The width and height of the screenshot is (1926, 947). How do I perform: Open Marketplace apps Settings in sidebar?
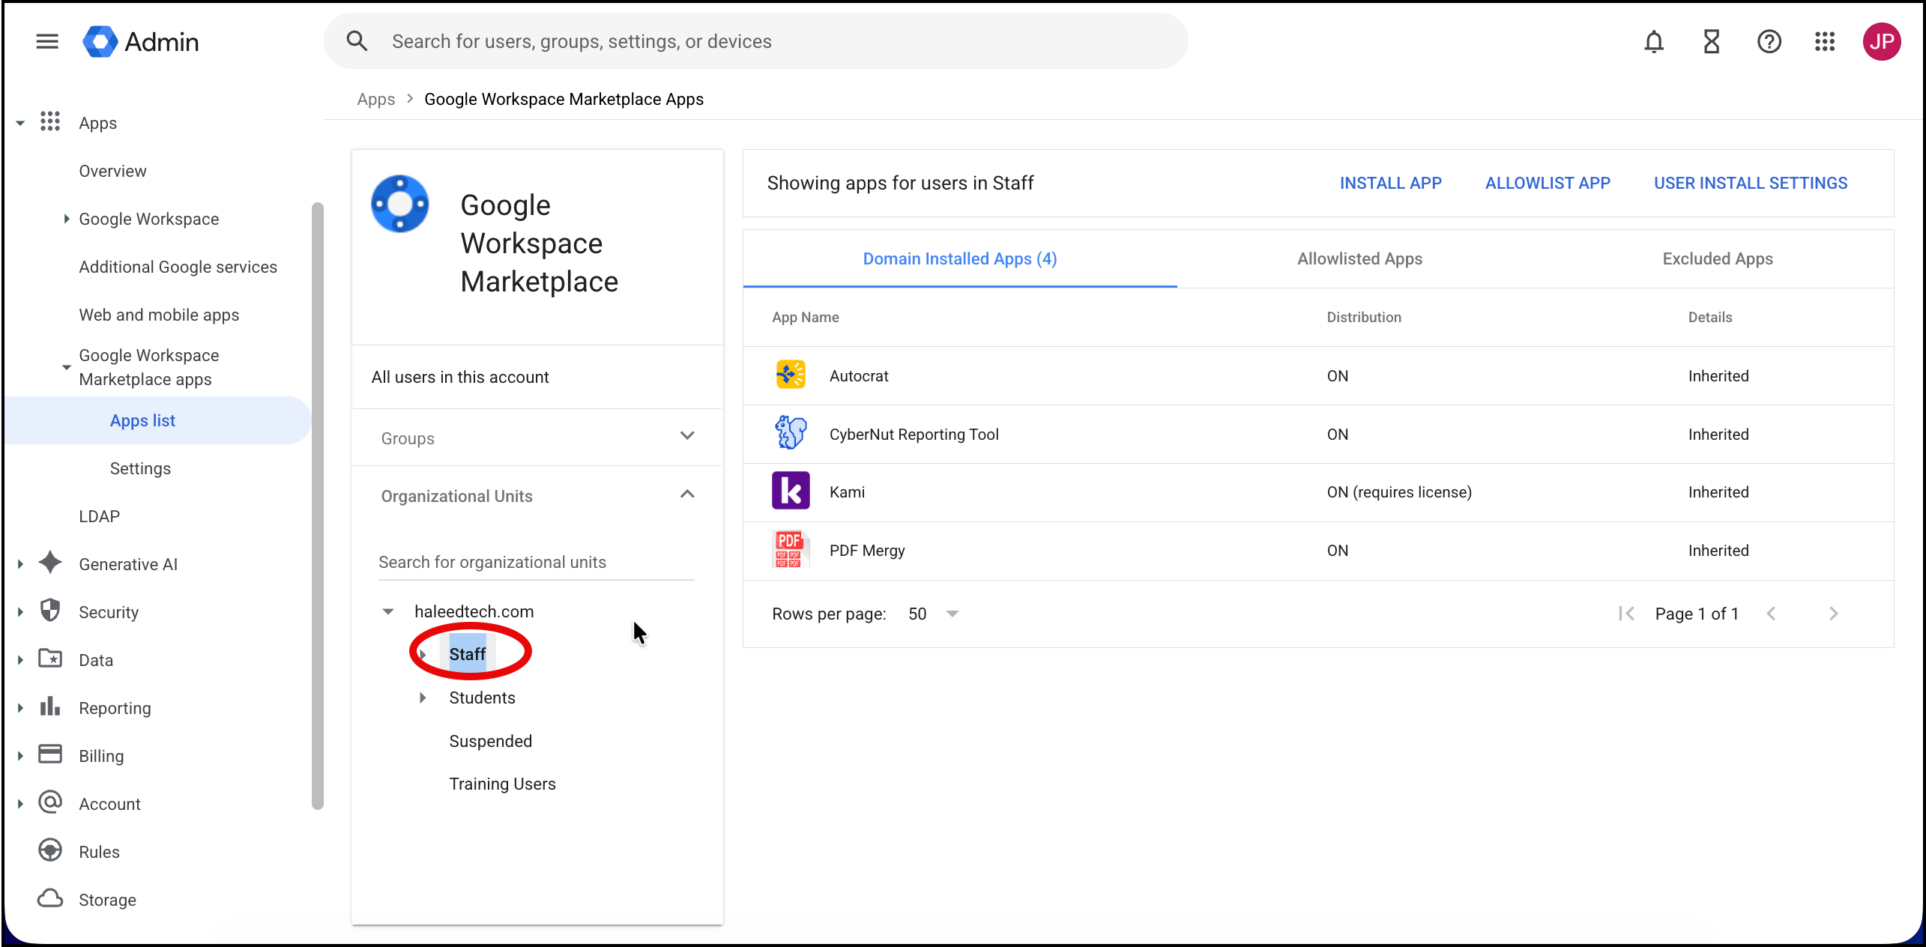[141, 468]
